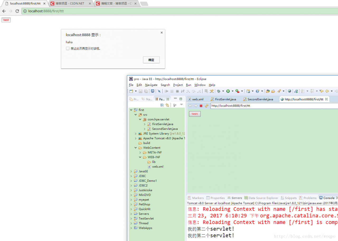Collapse the com.hpe.servlet package node
This screenshot has width=338, height=241.
140,119
